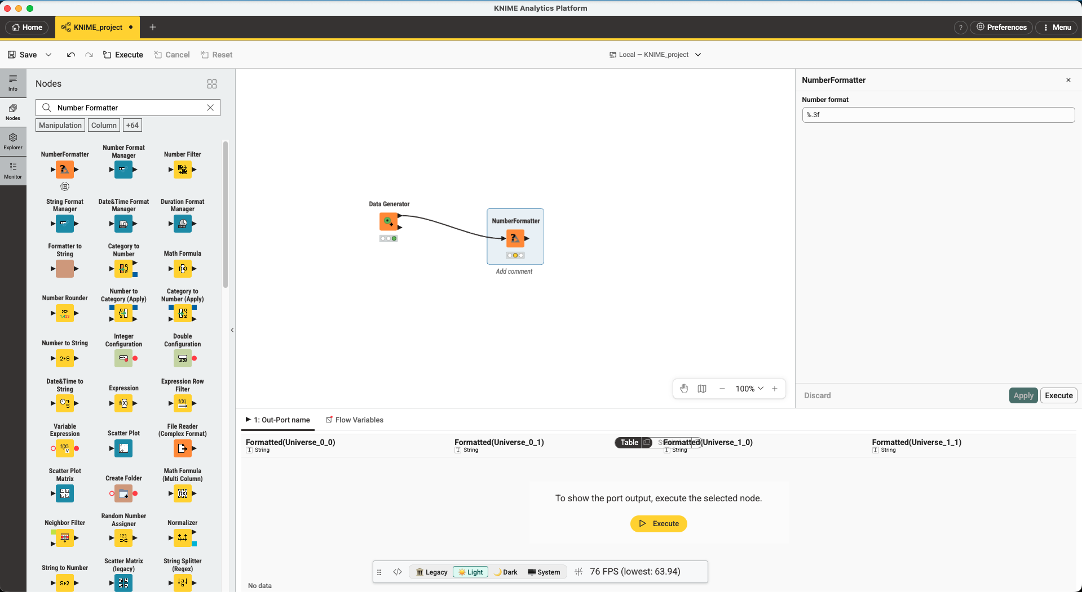Select the 1: Out-Port name tab
1082x592 pixels.
pos(278,420)
